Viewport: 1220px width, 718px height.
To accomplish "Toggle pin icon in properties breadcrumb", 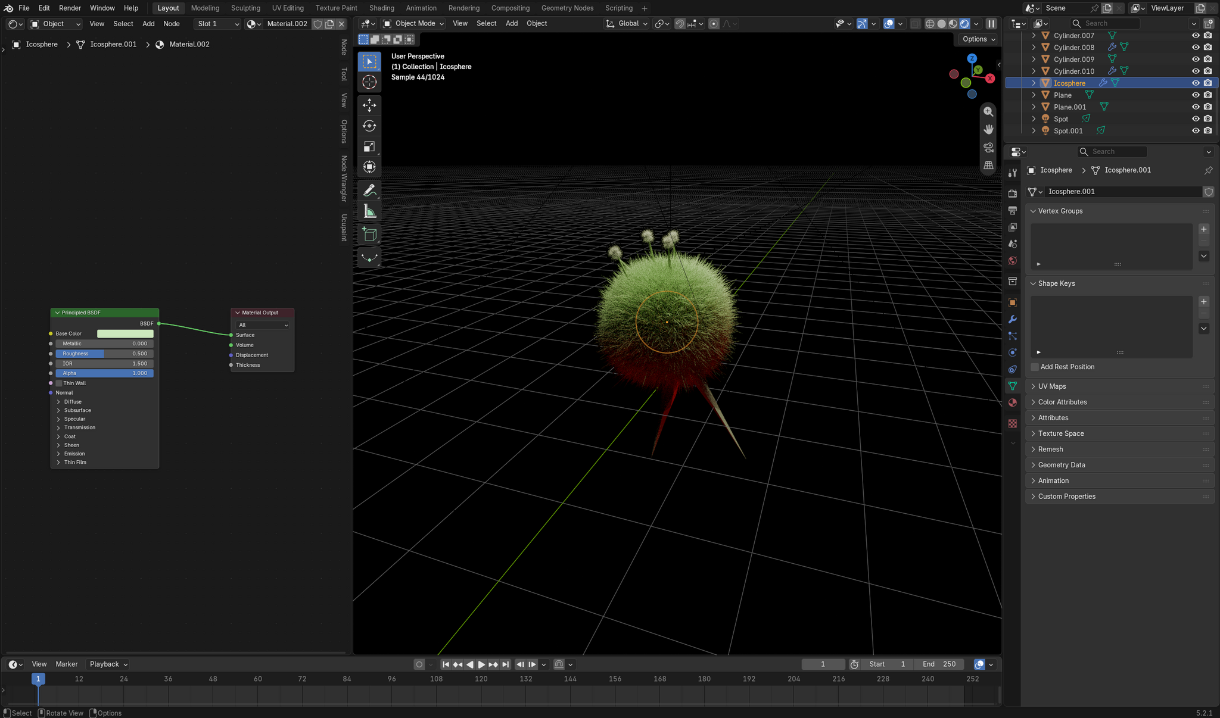I will tap(1208, 170).
